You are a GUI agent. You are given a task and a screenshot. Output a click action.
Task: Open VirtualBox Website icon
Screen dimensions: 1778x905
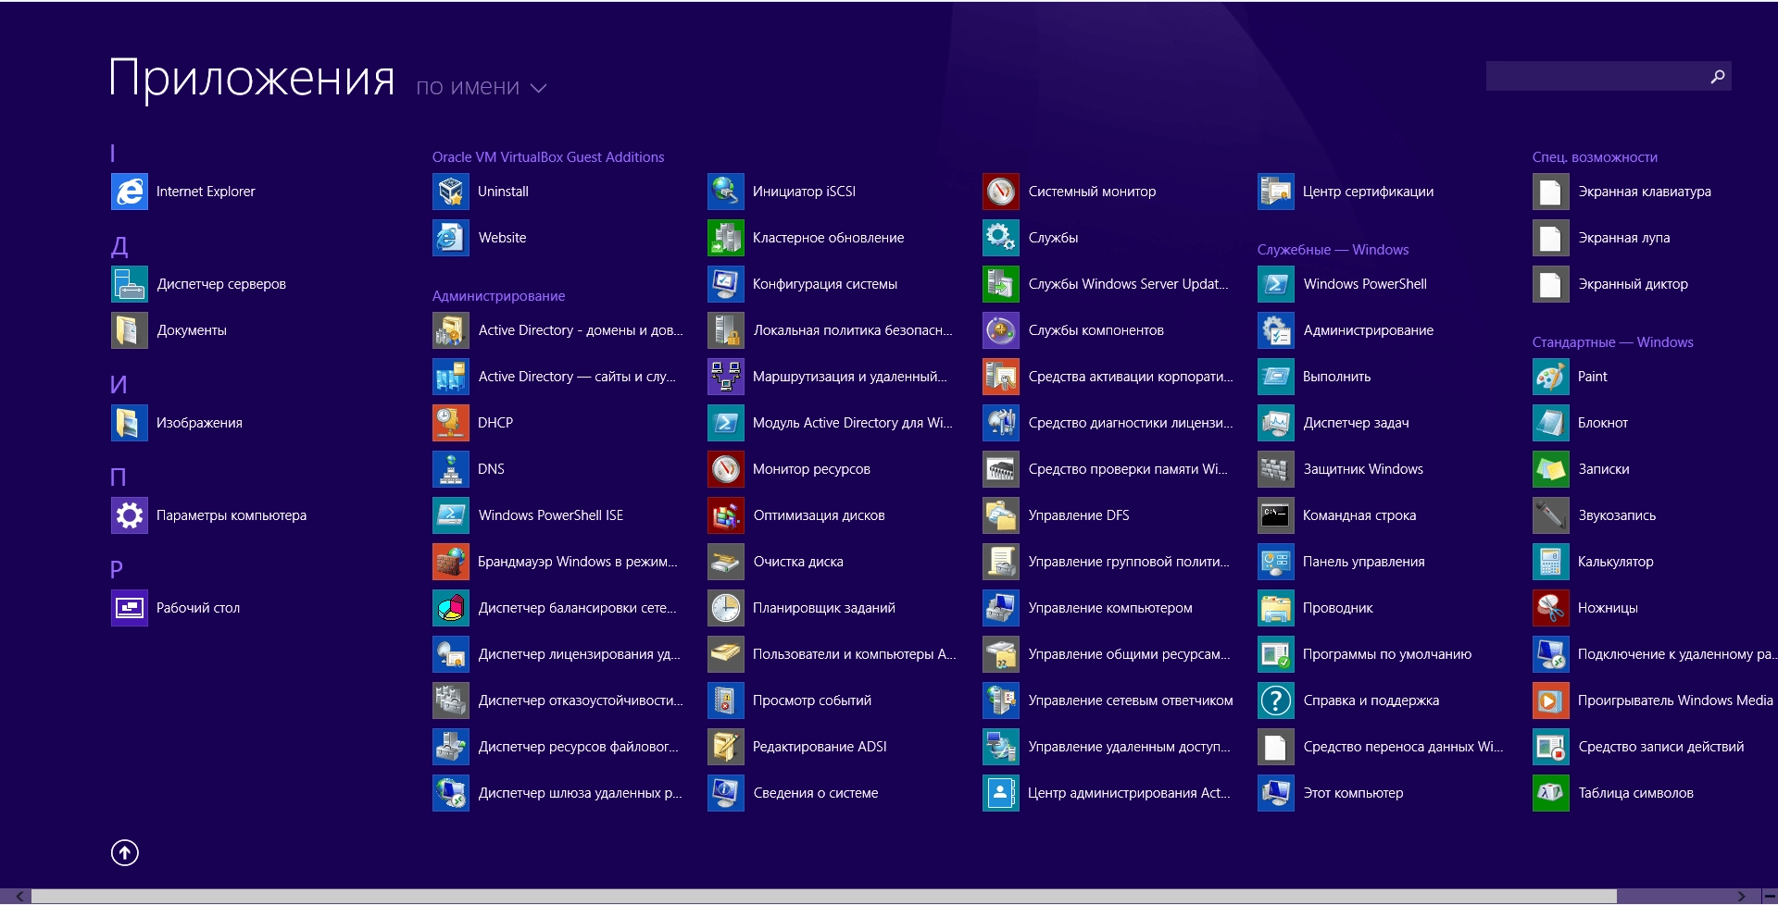450,238
